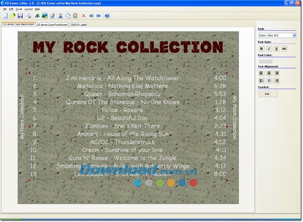Toggle bold font style

tap(261, 49)
